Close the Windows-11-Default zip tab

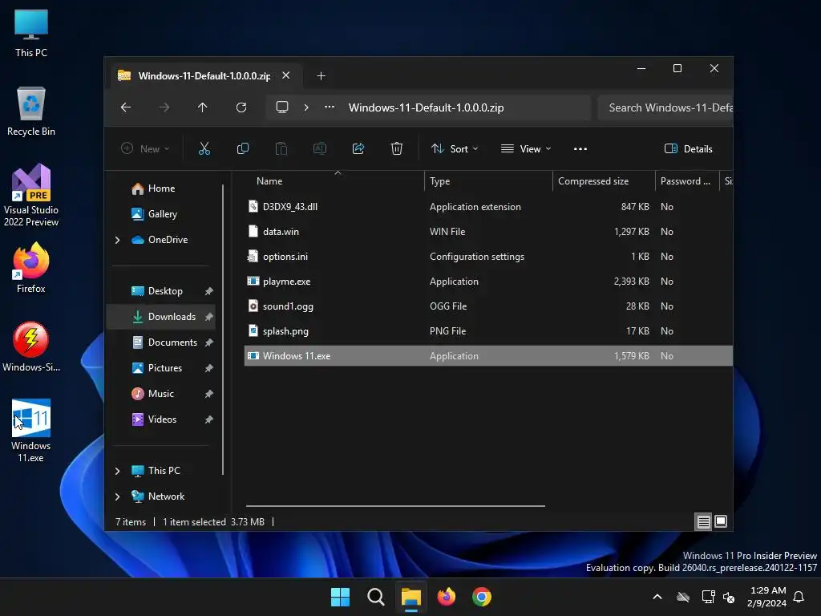coord(286,75)
